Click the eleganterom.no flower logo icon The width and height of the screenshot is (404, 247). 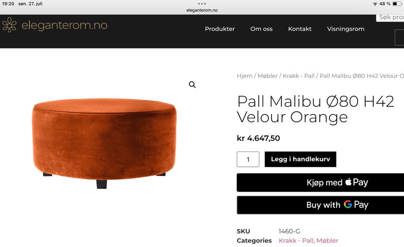click(x=9, y=25)
